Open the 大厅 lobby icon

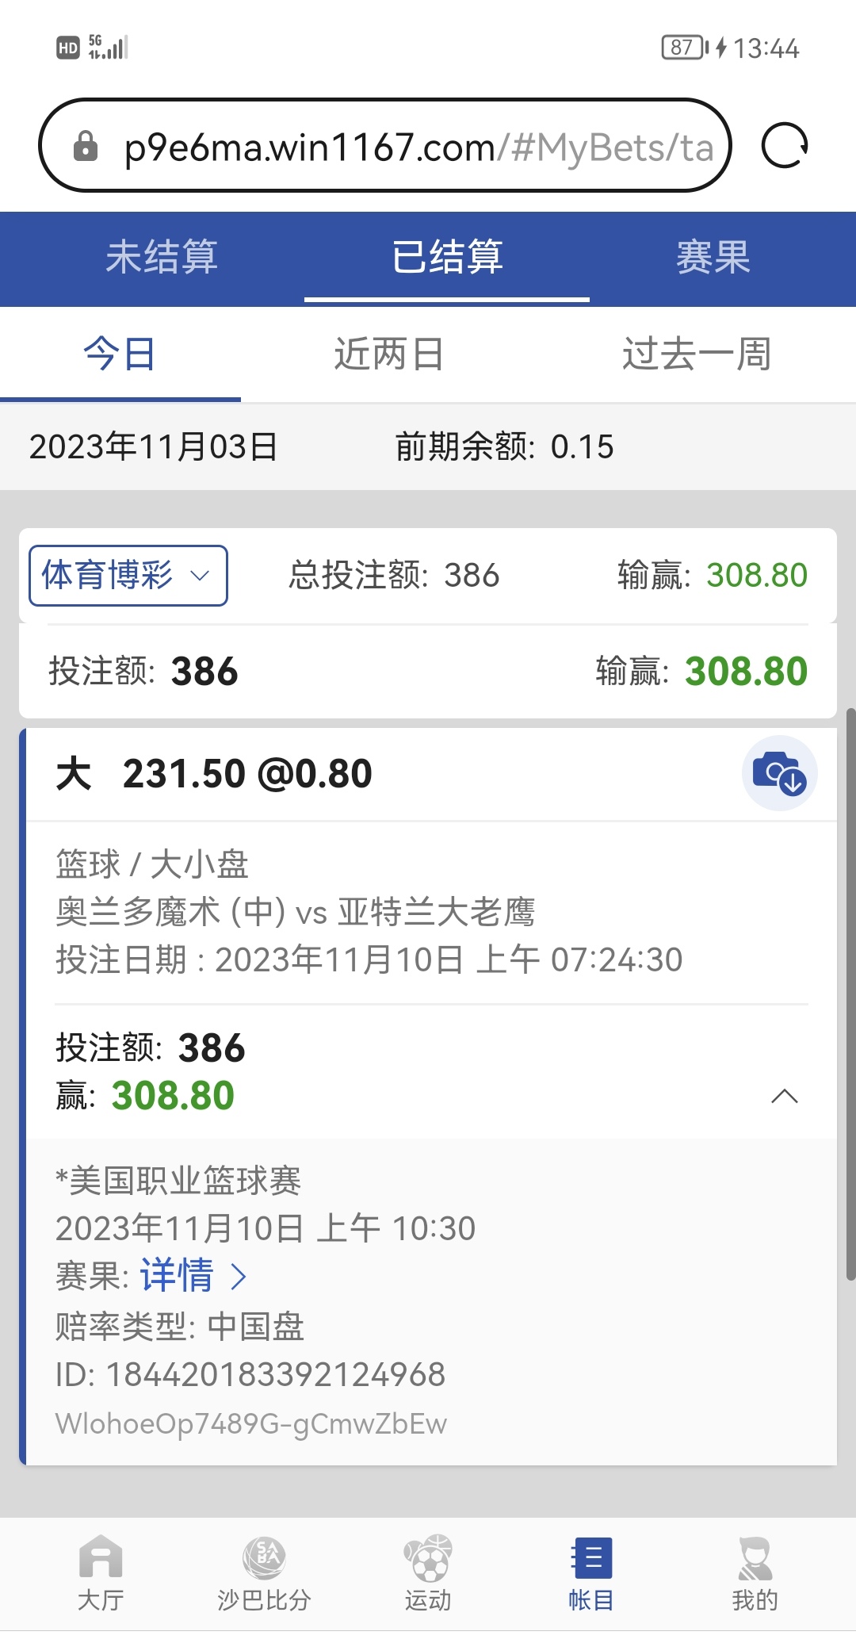point(101,1574)
